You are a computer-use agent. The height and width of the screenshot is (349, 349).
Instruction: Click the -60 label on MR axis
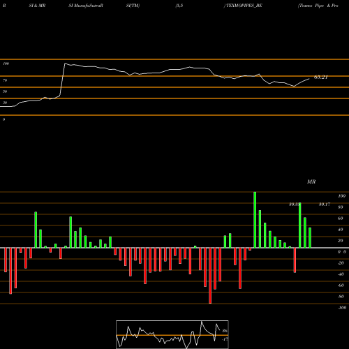click(341, 285)
